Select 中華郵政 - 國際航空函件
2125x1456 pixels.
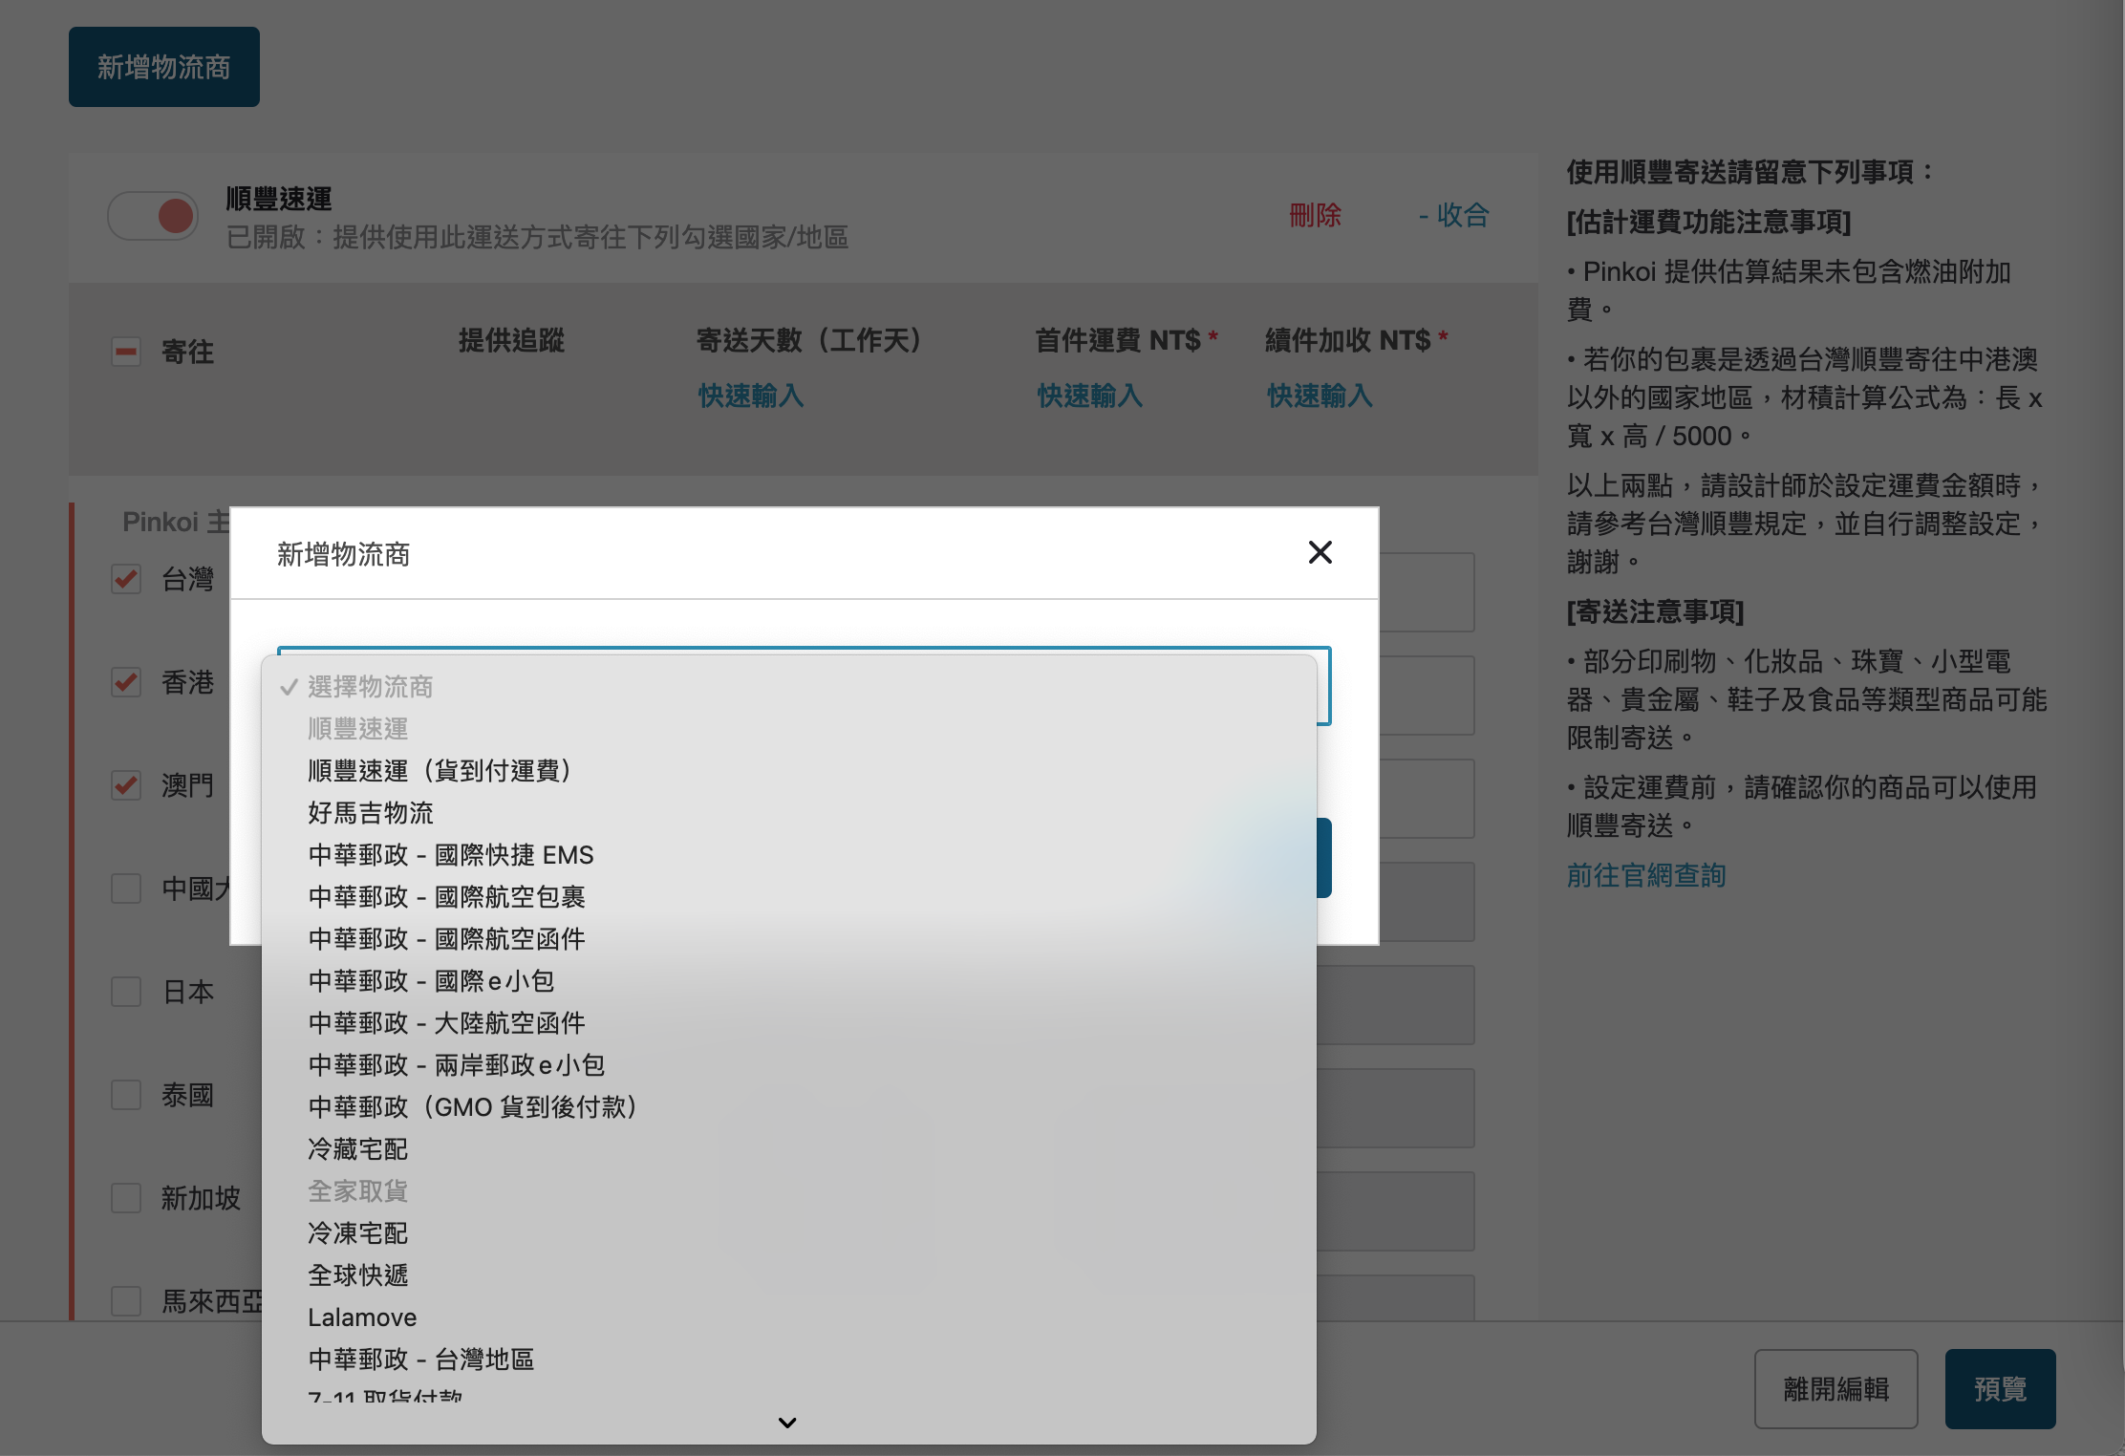point(789,939)
